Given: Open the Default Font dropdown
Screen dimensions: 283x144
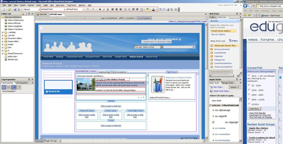Looking at the screenshot, I should (x=65, y=9).
